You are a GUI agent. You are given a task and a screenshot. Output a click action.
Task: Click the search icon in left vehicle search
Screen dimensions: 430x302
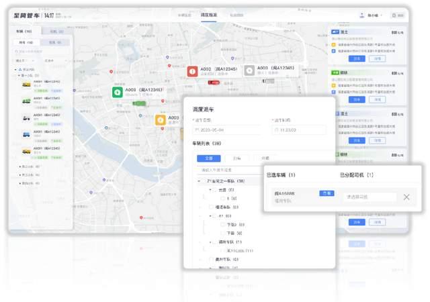(16, 51)
